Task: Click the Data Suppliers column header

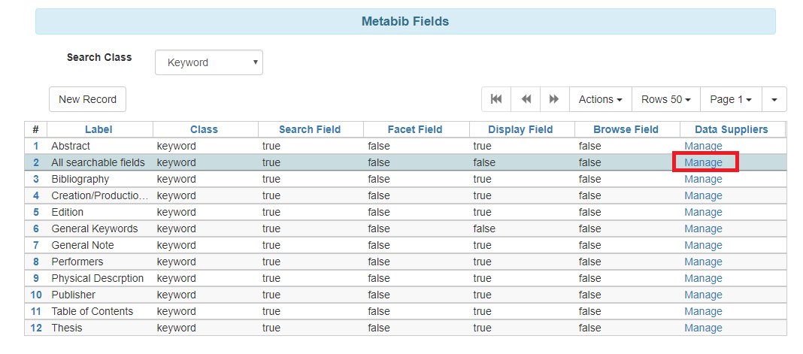Action: point(731,129)
